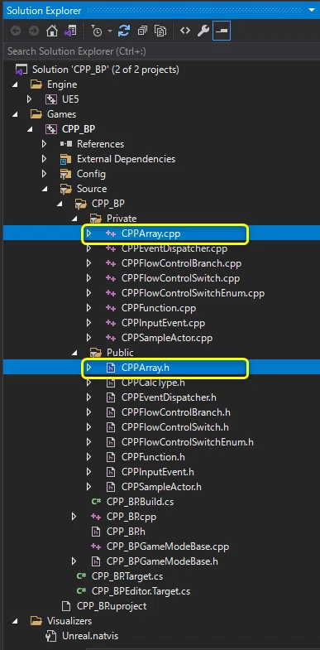Expand the References node
This screenshot has height=650, width=320.
[44, 144]
